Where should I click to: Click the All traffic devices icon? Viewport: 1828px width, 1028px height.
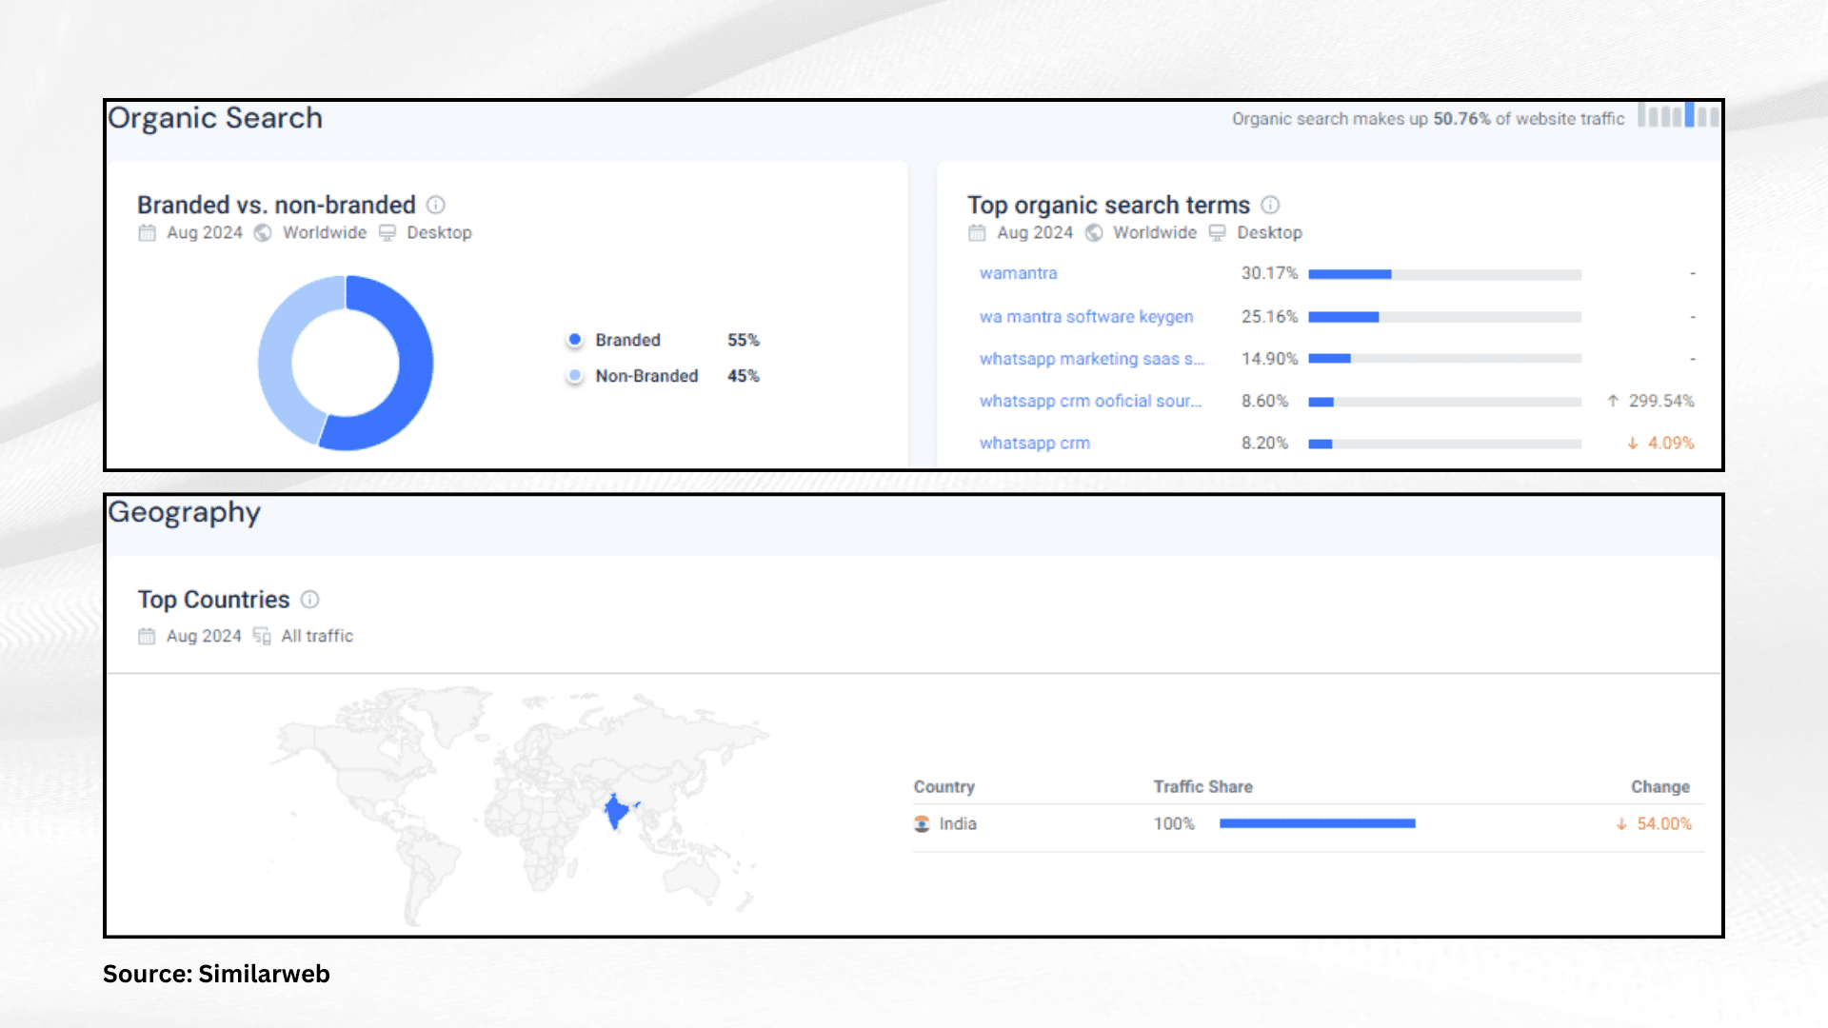[x=262, y=636]
